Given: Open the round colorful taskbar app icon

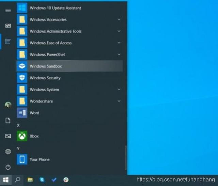Looking at the screenshot, I should (x=66, y=180).
